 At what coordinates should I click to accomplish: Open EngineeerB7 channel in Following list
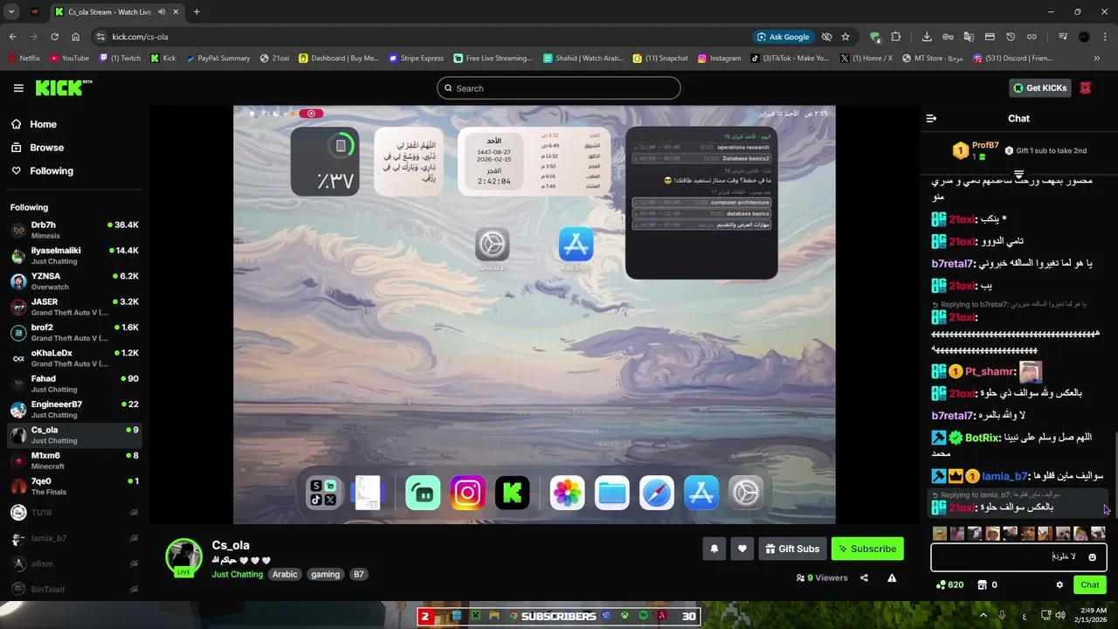(74, 409)
